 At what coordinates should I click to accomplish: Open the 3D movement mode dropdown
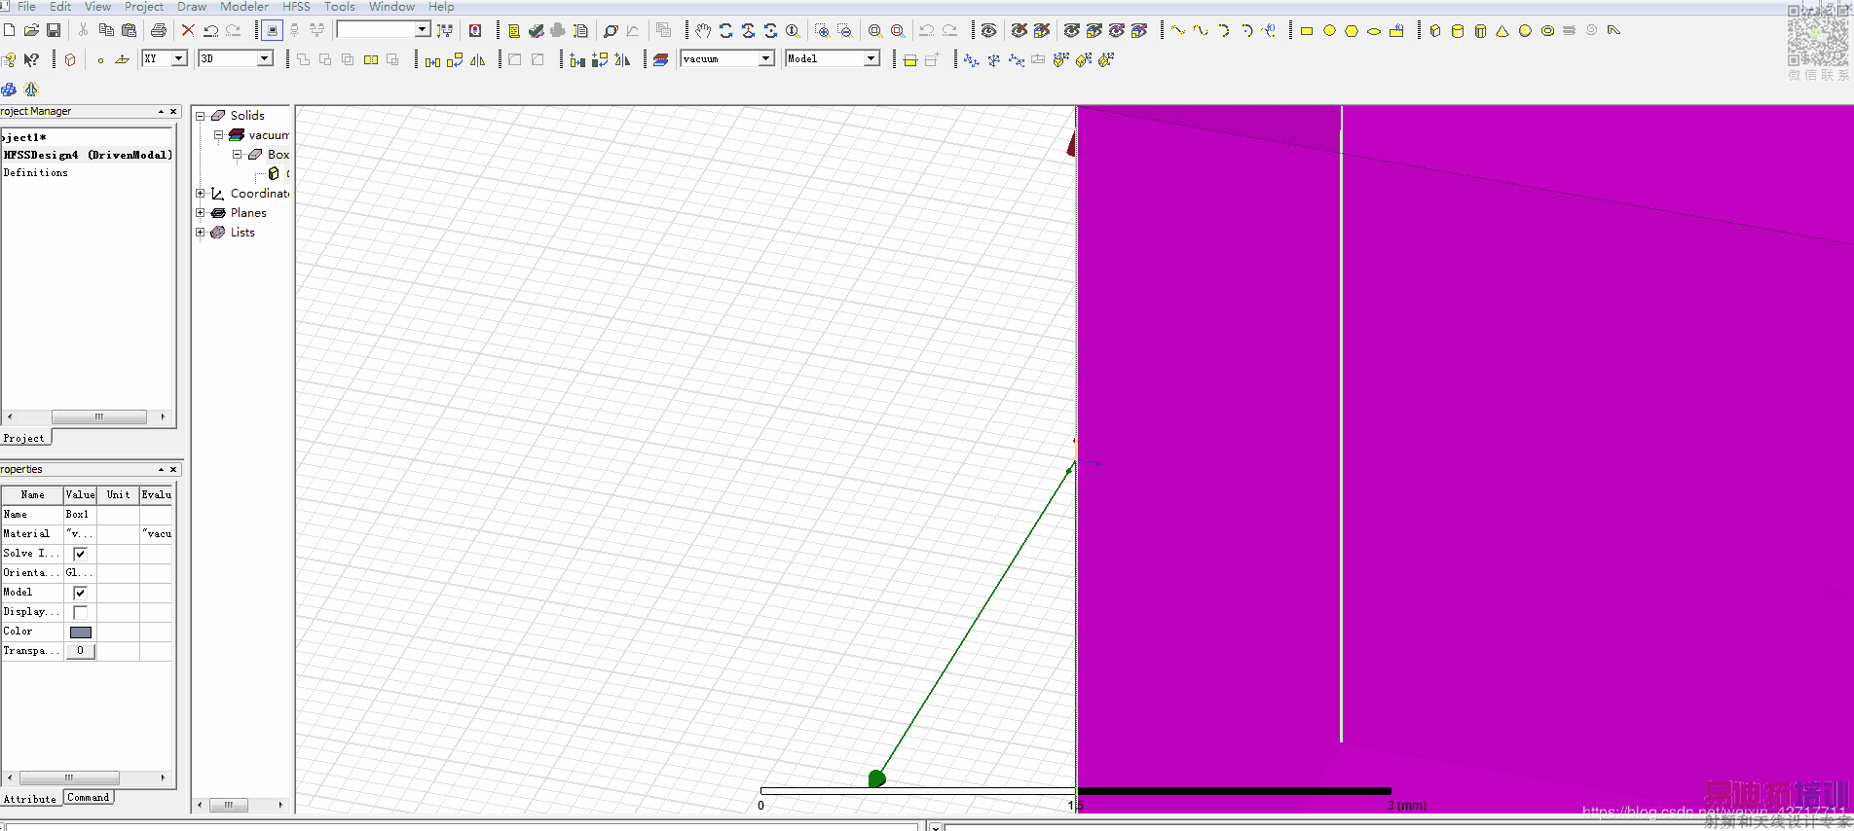(x=265, y=59)
